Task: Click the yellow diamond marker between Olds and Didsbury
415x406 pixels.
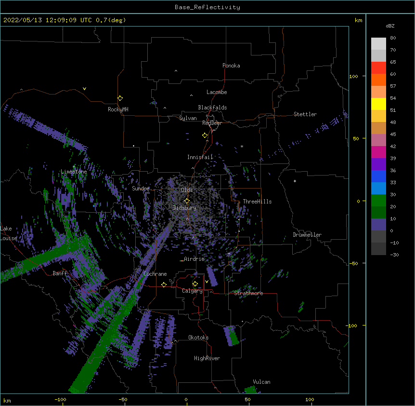Action: [x=187, y=201]
